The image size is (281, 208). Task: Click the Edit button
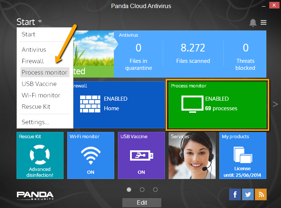coord(142,202)
